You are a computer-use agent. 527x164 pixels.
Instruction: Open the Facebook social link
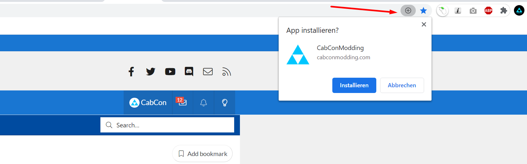coord(131,72)
